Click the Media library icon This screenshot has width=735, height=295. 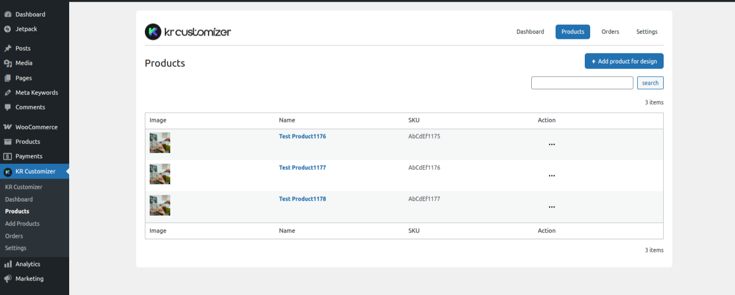[8, 63]
